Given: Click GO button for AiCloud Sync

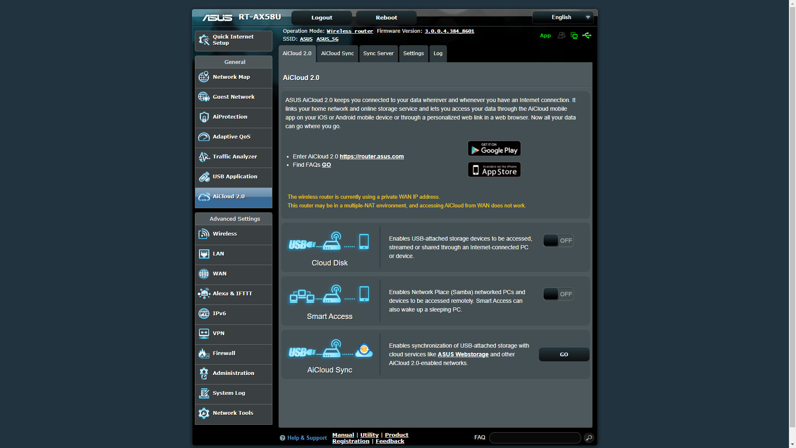Looking at the screenshot, I should [x=564, y=355].
